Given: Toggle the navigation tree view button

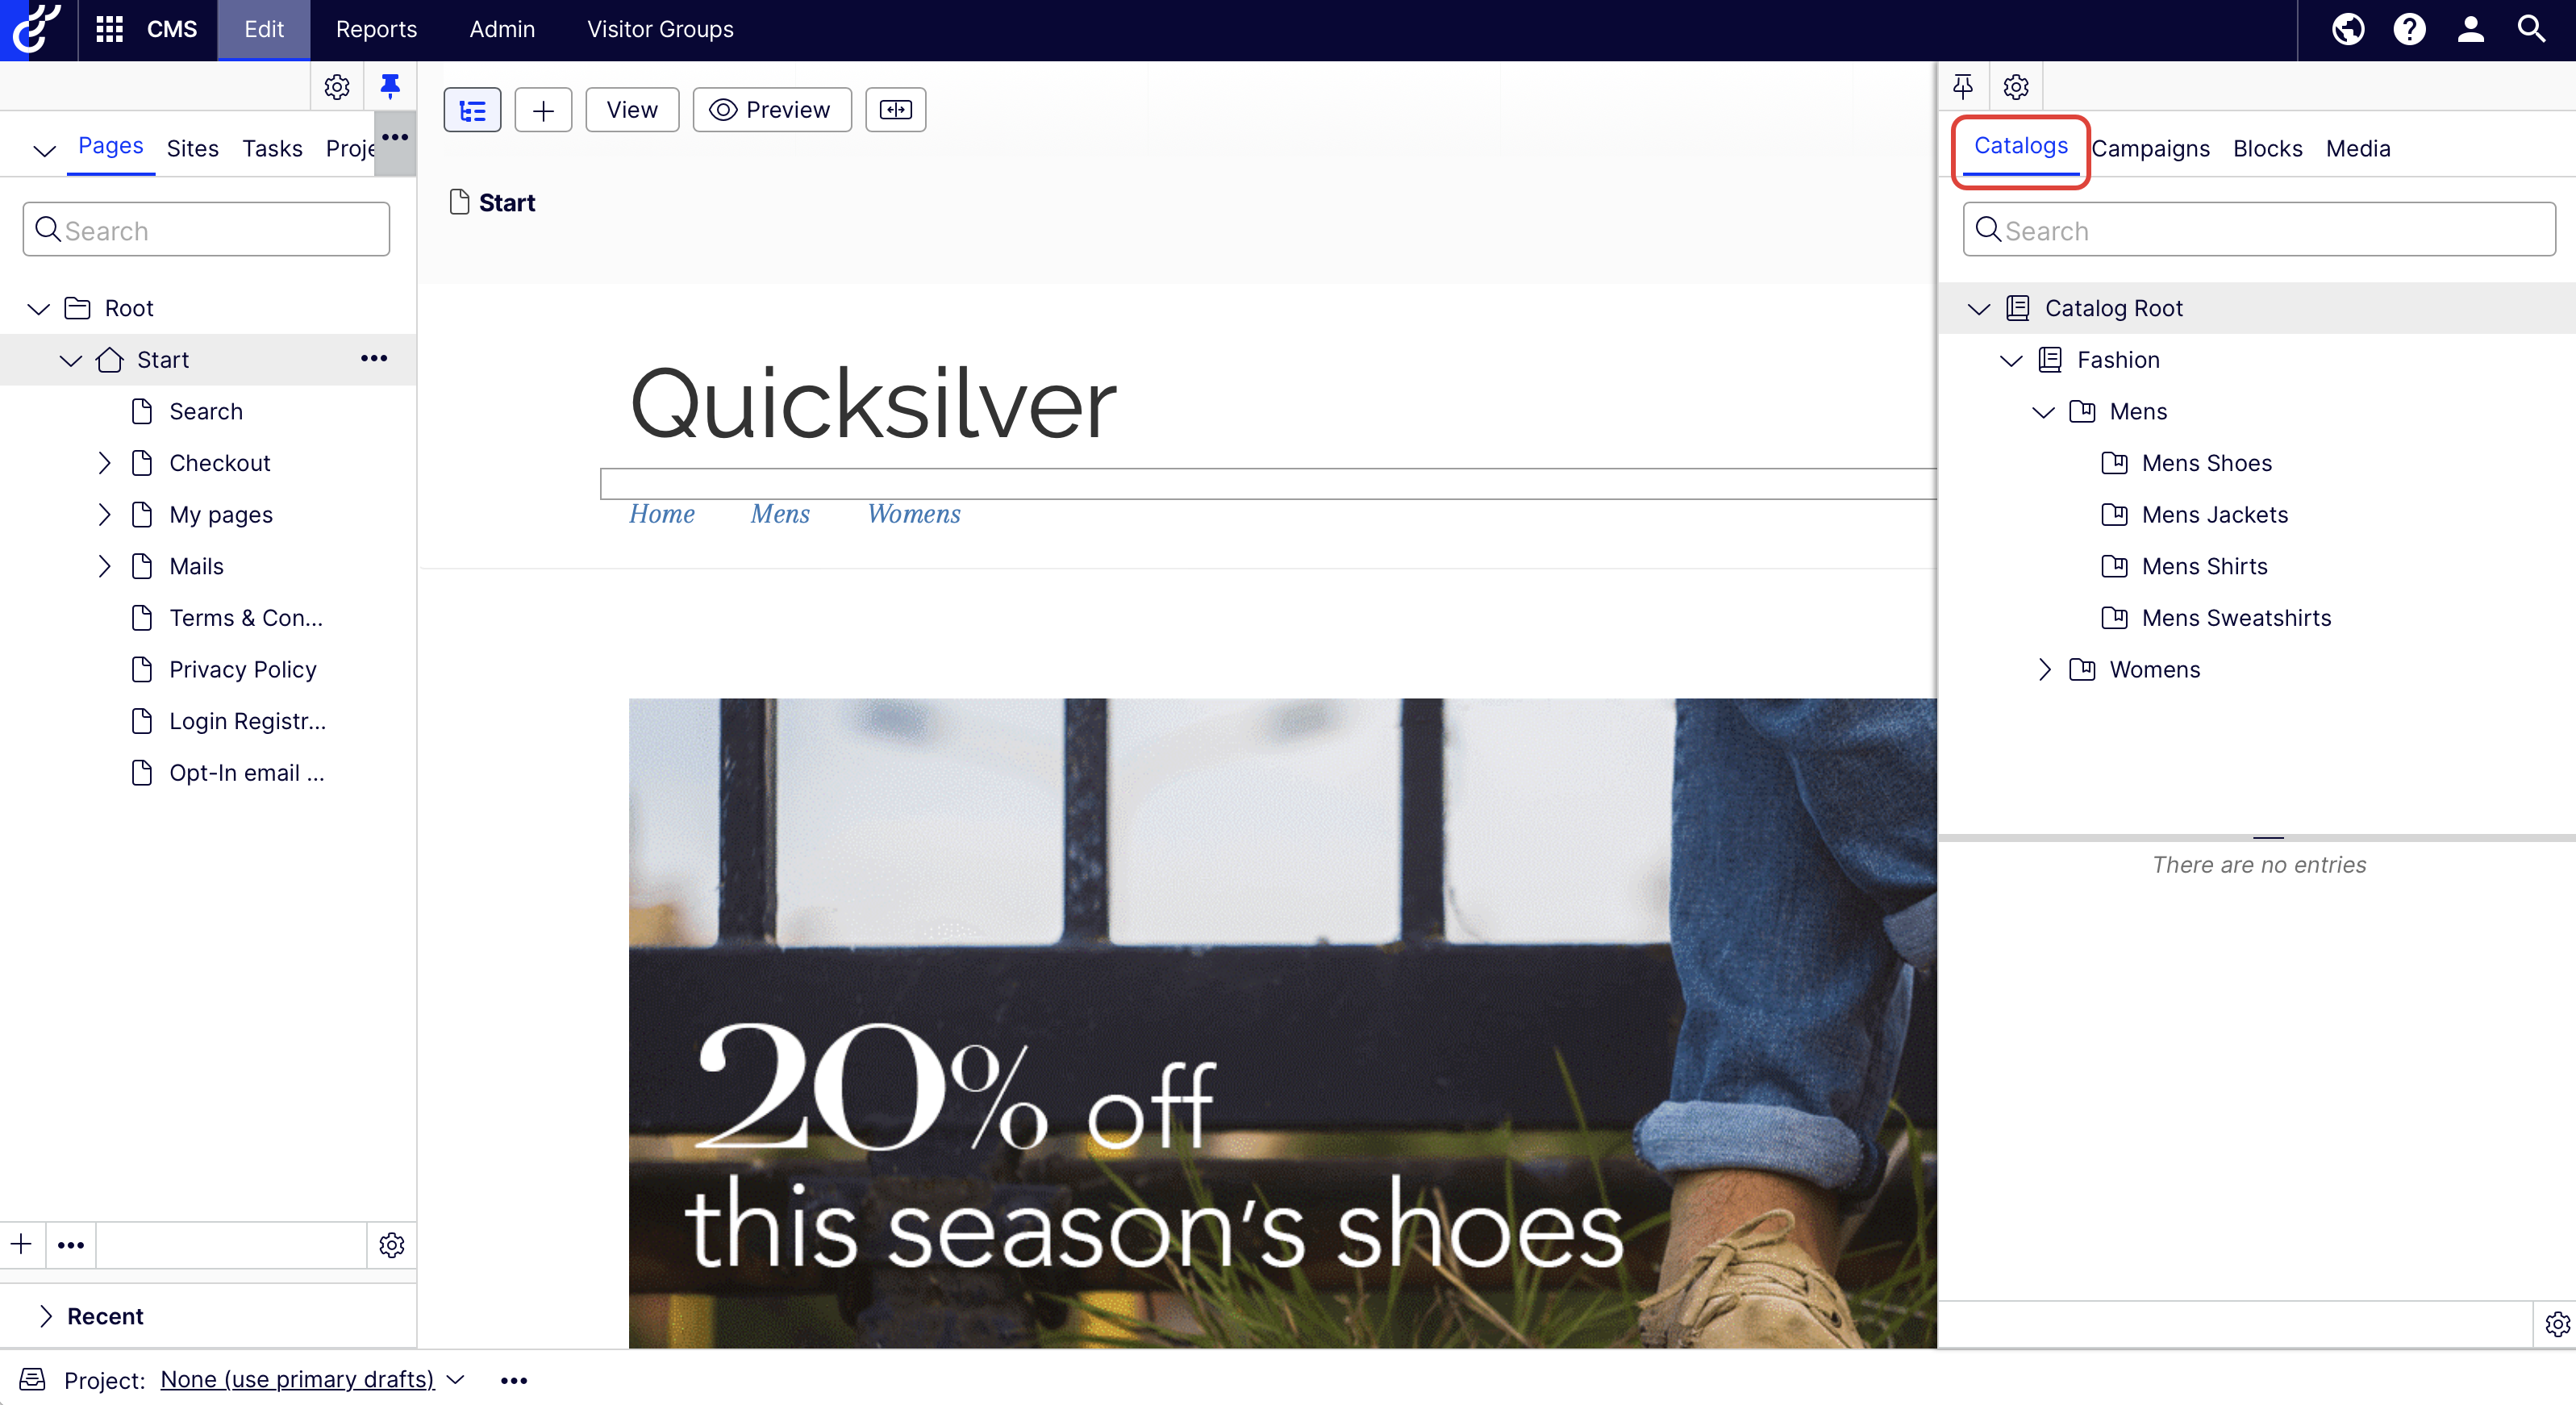Looking at the screenshot, I should pos(472,109).
